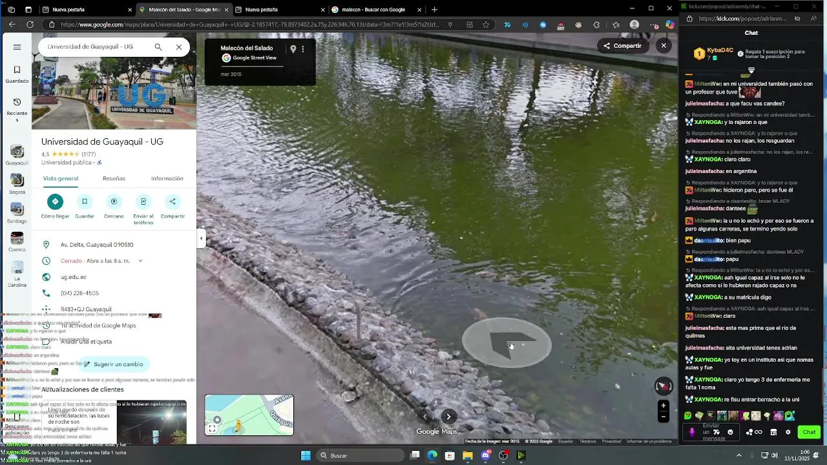Collapse the Maps side panel arrow
This screenshot has height=465, width=827.
pyautogui.click(x=201, y=238)
